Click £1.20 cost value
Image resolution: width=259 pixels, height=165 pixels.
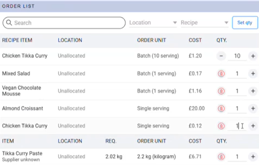(x=195, y=56)
